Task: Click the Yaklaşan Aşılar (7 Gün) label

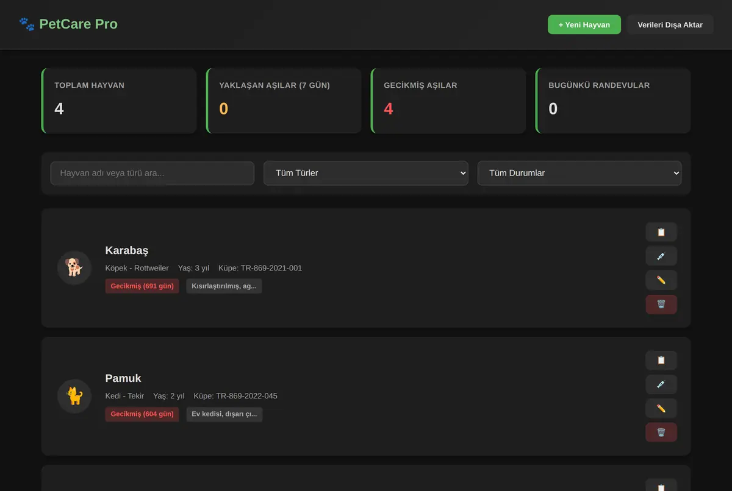Action: tap(274, 85)
